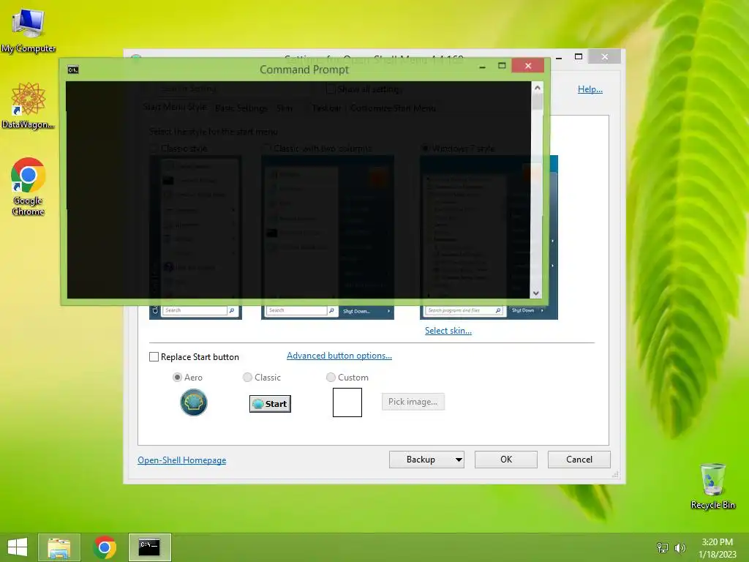Image resolution: width=749 pixels, height=562 pixels.
Task: Minimize the Command Prompt window
Action: pyautogui.click(x=483, y=66)
